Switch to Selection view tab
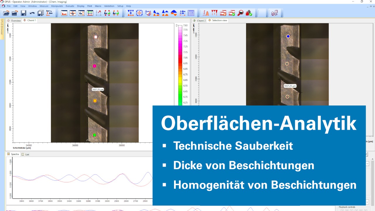This screenshot has width=375, height=211. coord(218,21)
